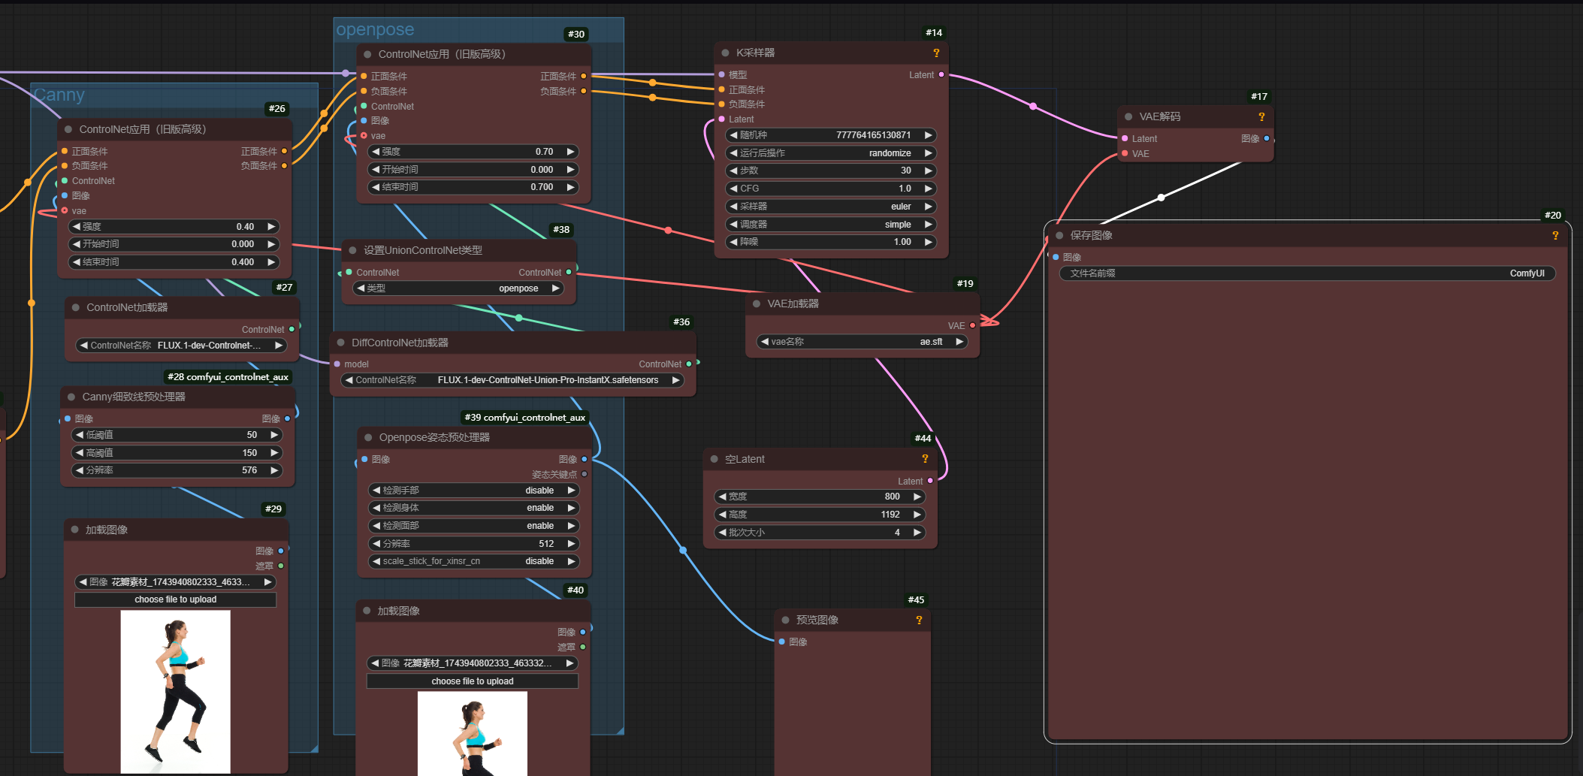Click the help icon on the 空Latent node
1583x776 pixels.
coord(924,458)
